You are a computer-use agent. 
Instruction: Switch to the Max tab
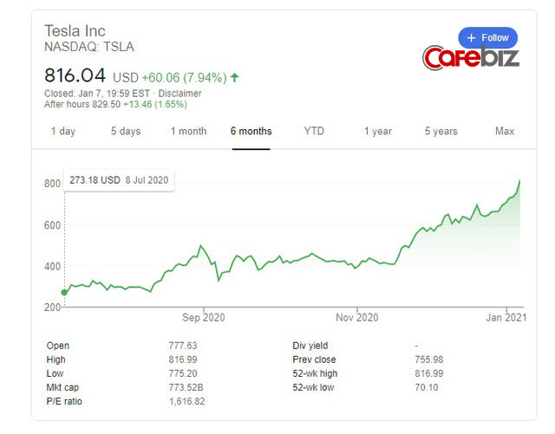point(505,132)
